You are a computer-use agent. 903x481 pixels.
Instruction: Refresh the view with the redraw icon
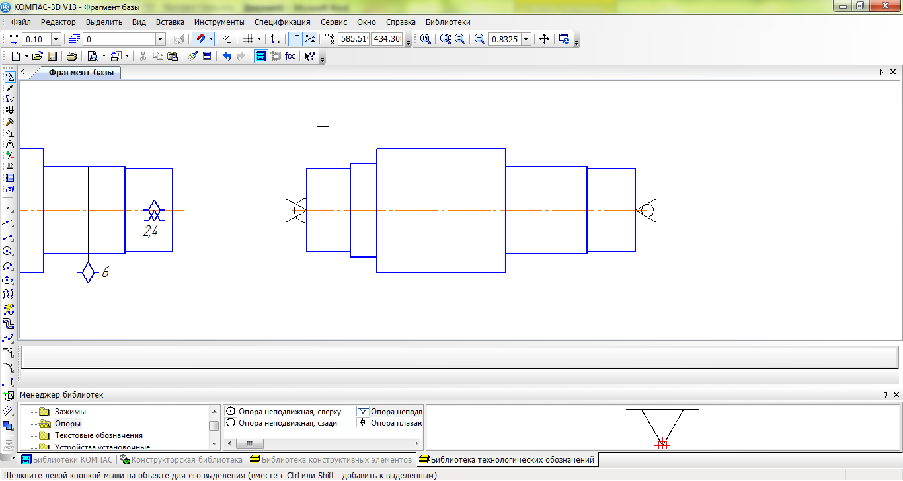(x=564, y=39)
